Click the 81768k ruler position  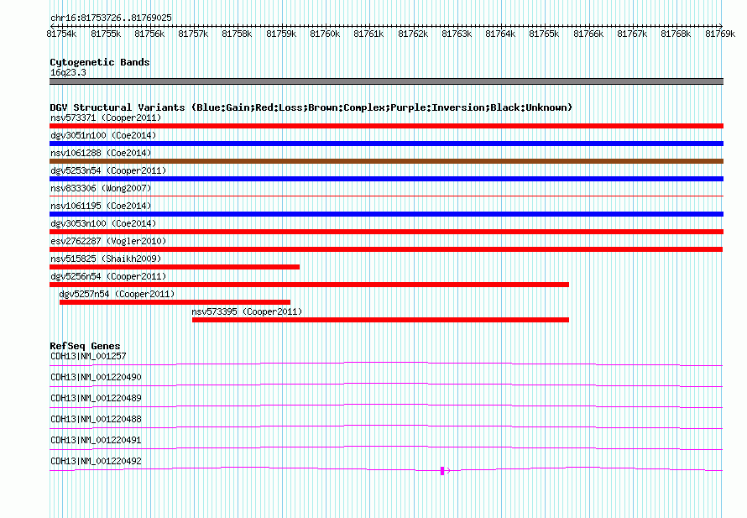(676, 34)
